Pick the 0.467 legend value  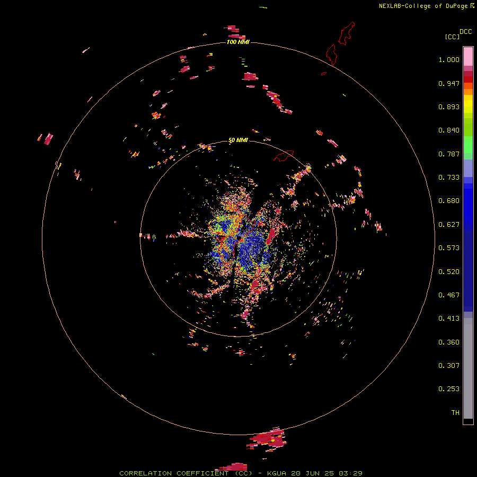pyautogui.click(x=449, y=295)
